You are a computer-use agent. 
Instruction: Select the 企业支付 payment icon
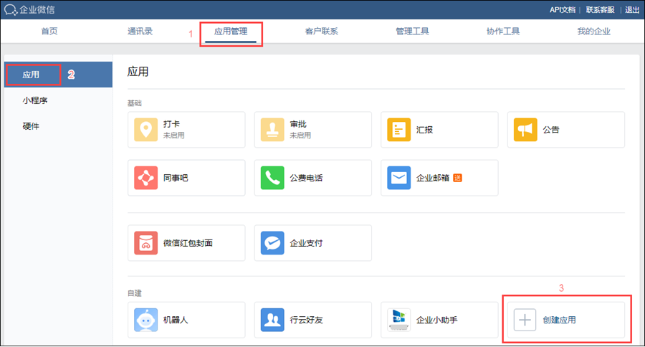click(x=272, y=243)
